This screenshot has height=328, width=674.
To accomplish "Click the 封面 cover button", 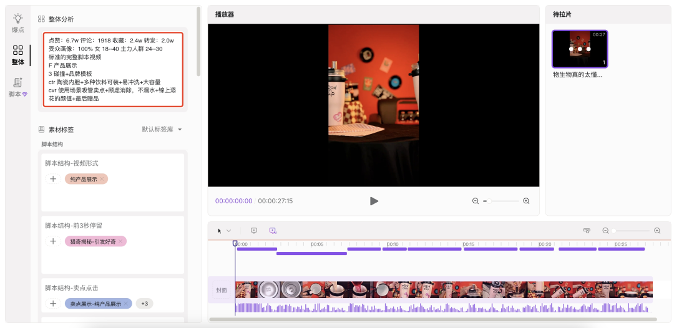I will tap(222, 290).
